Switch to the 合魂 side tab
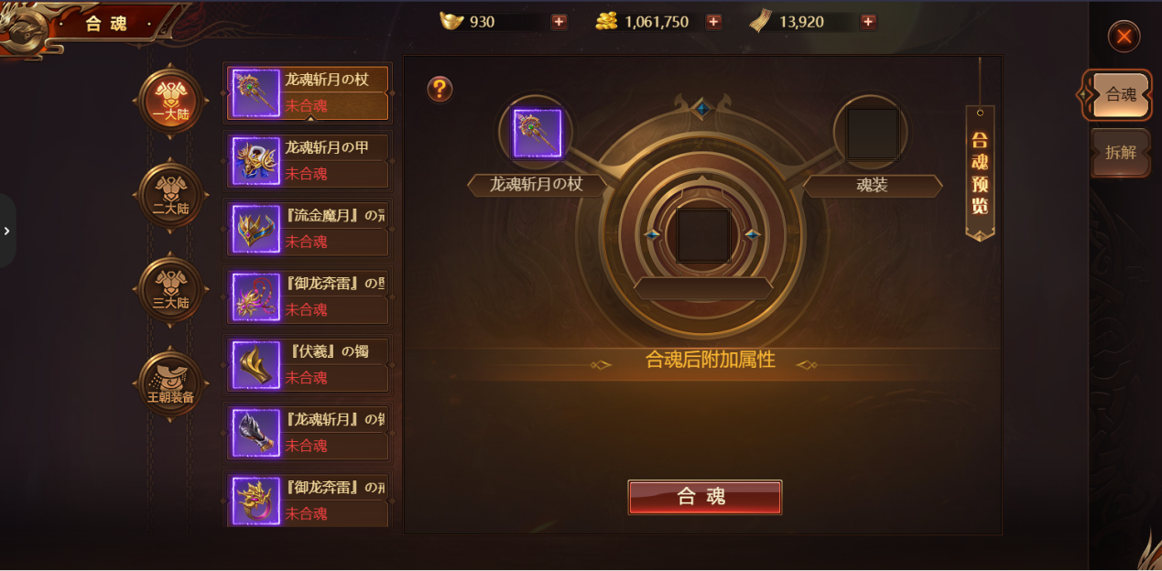 [1119, 94]
